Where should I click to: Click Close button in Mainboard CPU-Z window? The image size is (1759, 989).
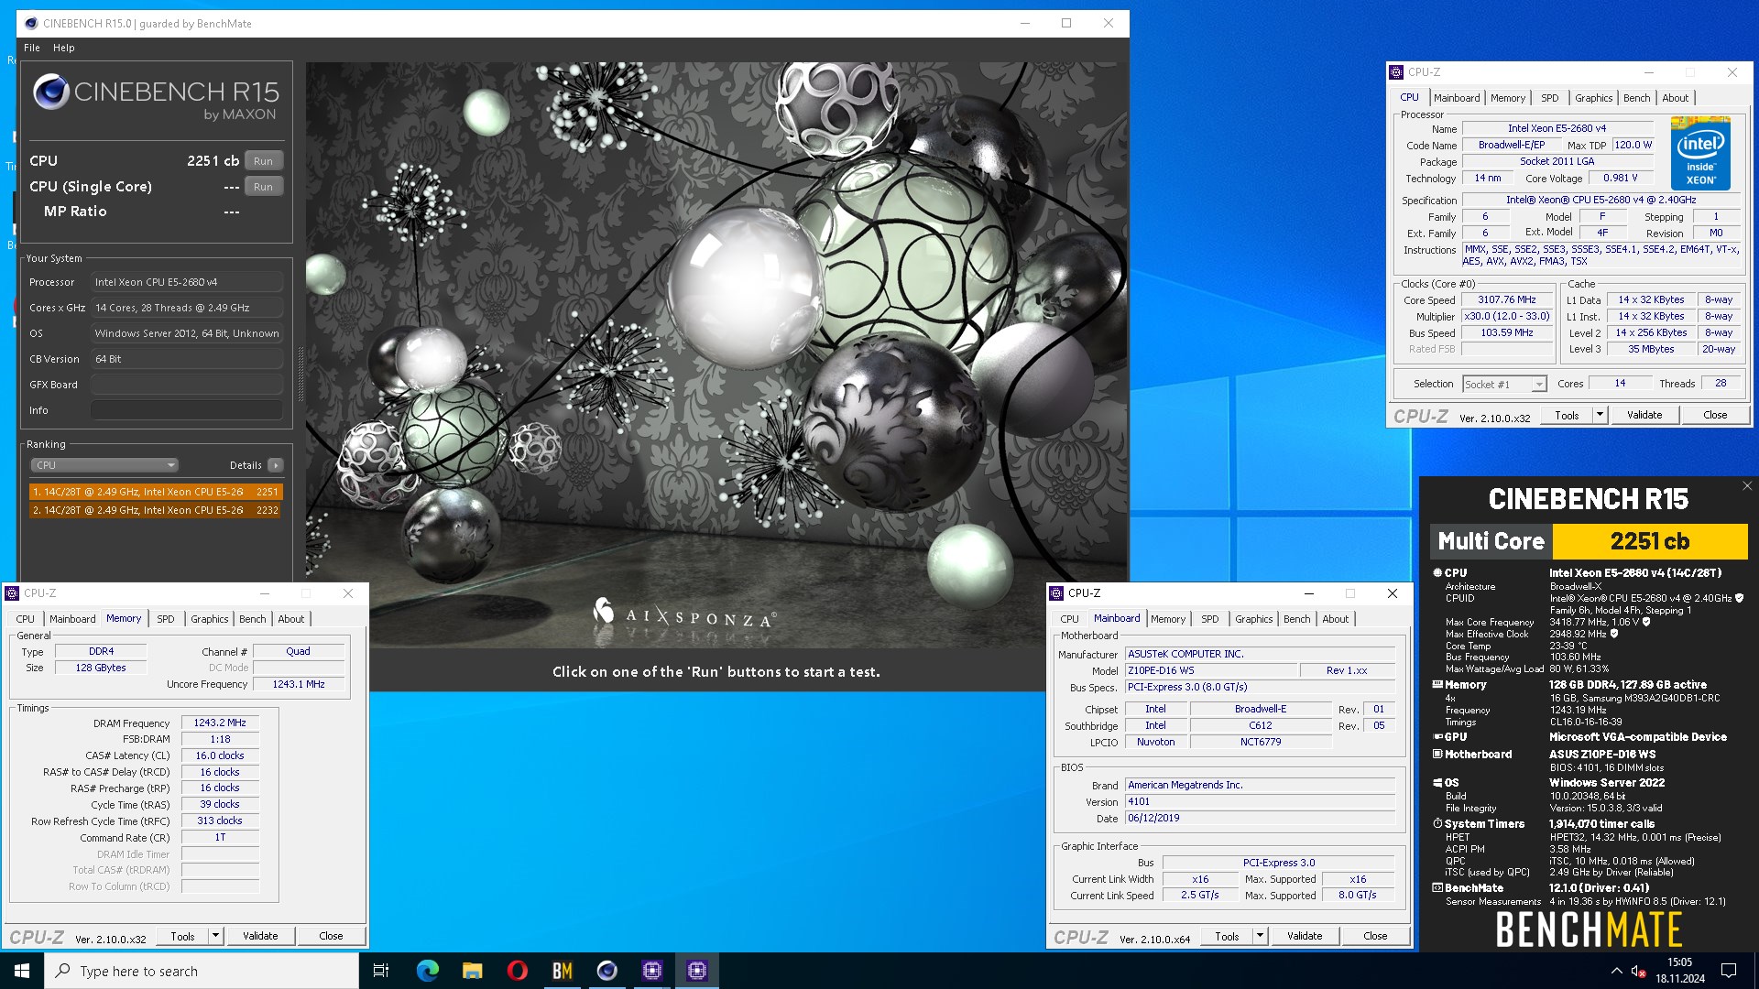coord(1375,936)
